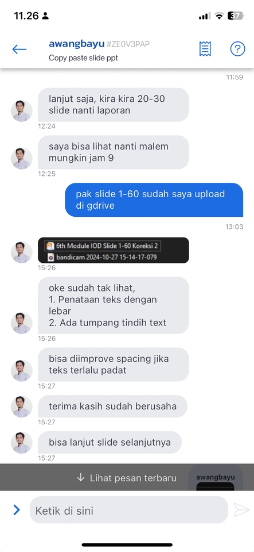
Task: Open awangbayu username profile link
Action: coord(76,44)
